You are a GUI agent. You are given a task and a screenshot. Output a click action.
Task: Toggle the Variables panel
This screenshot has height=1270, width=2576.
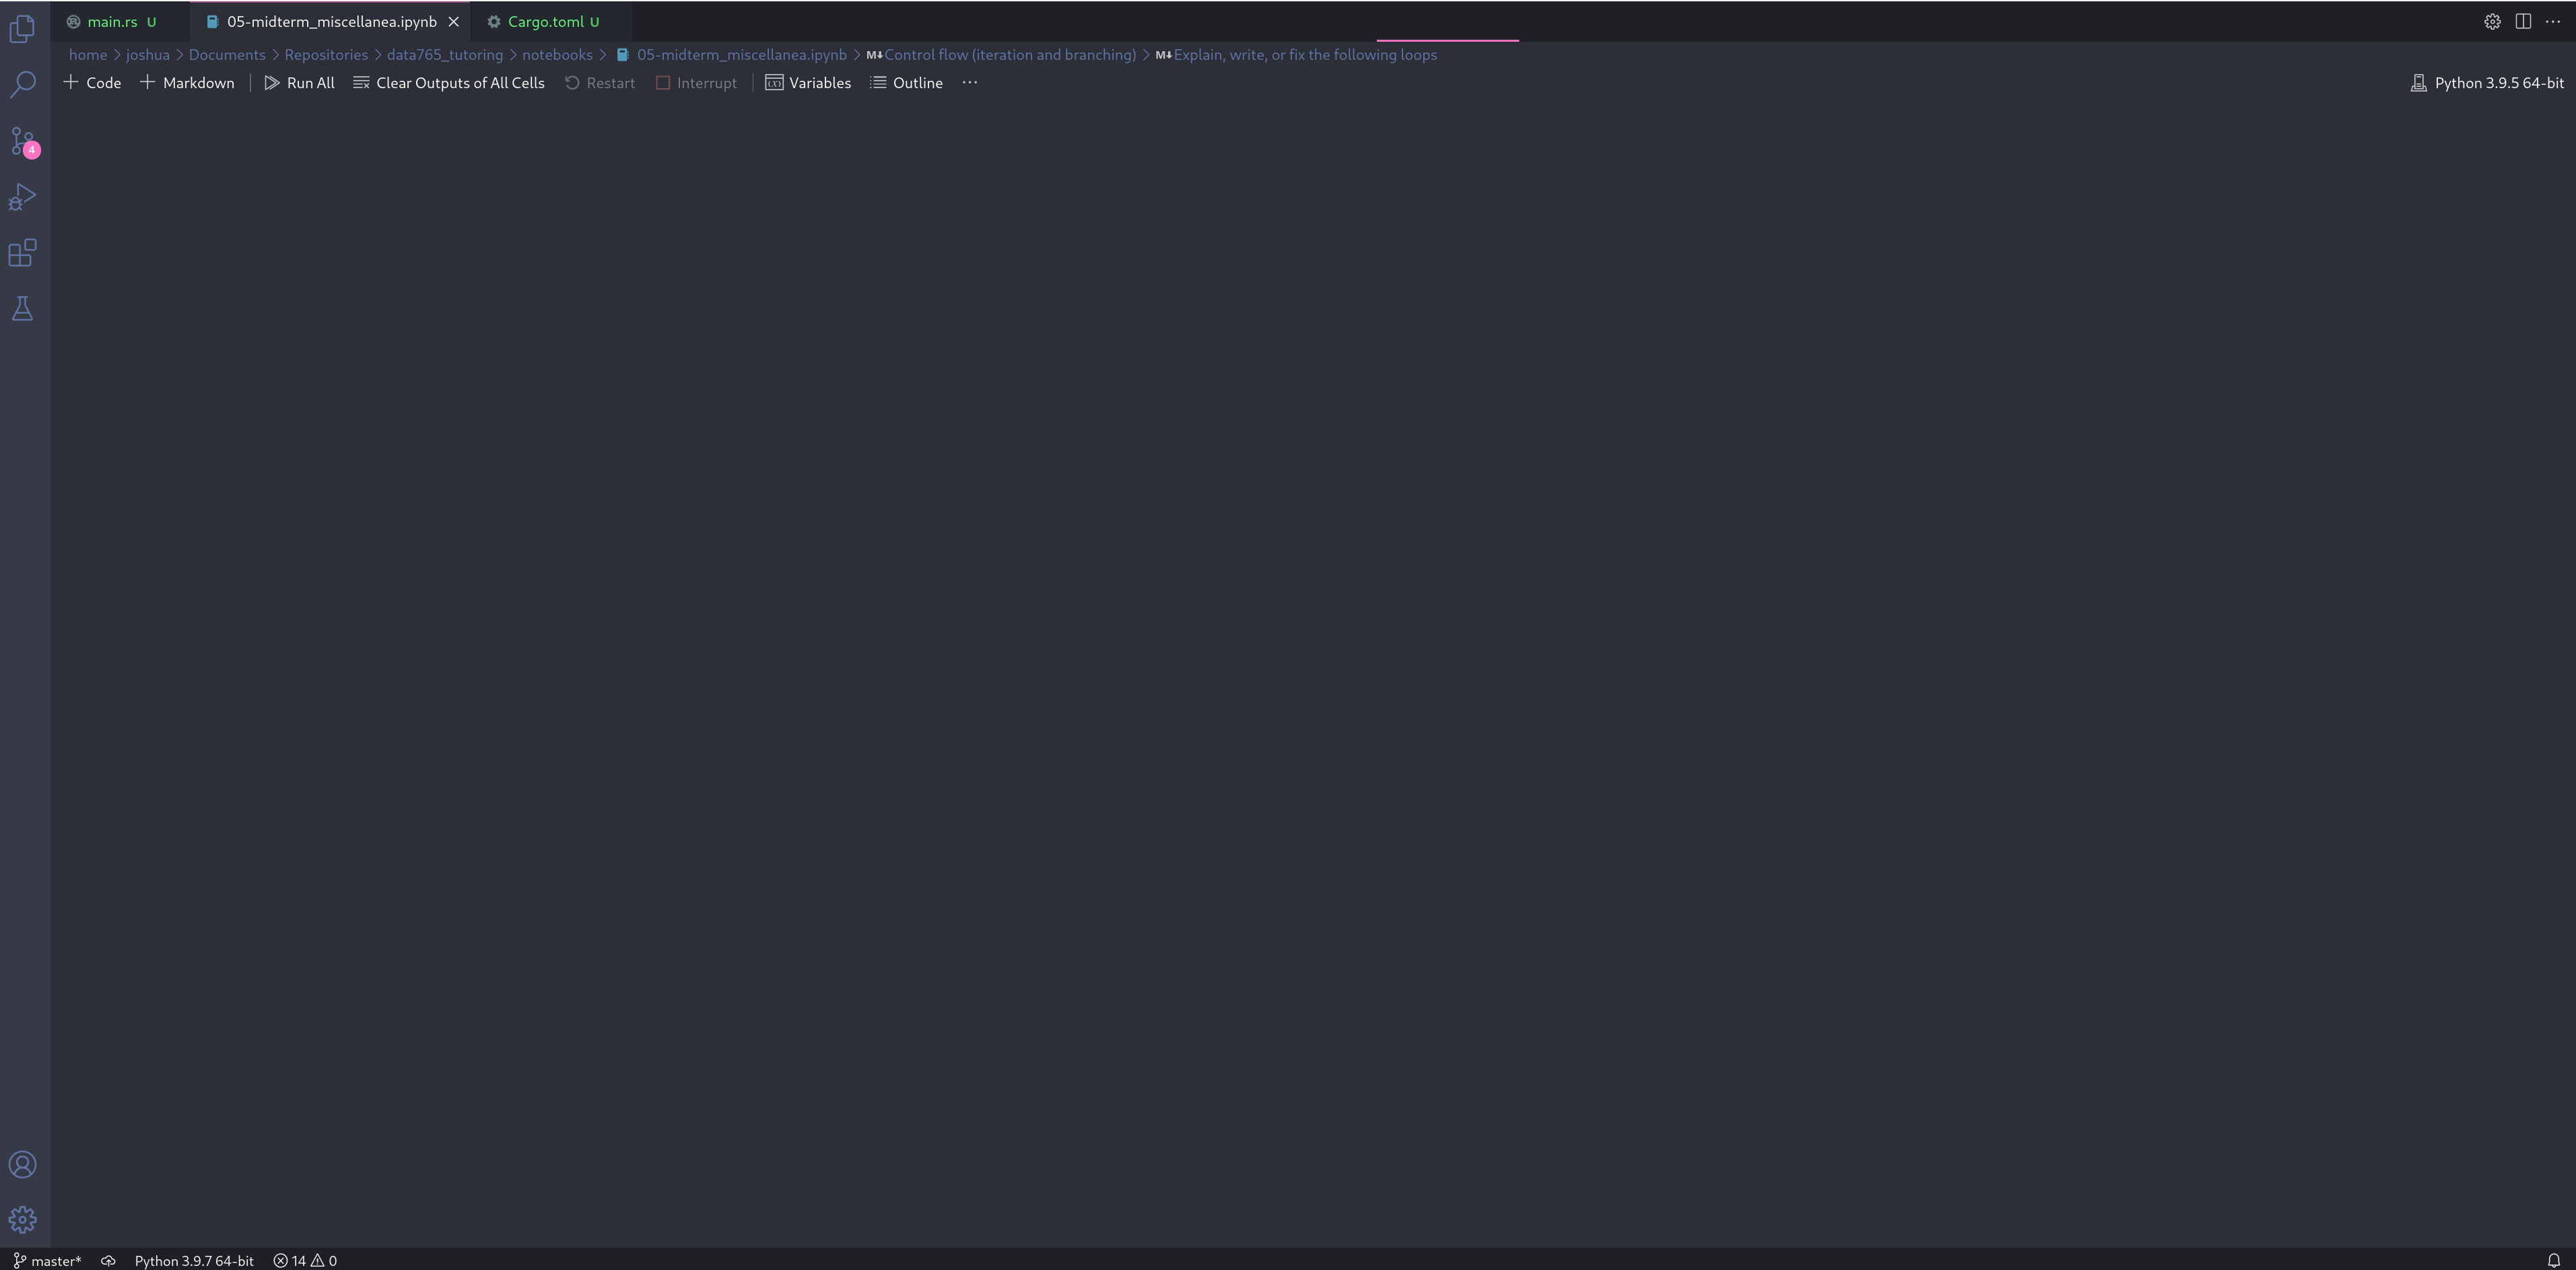tap(808, 83)
